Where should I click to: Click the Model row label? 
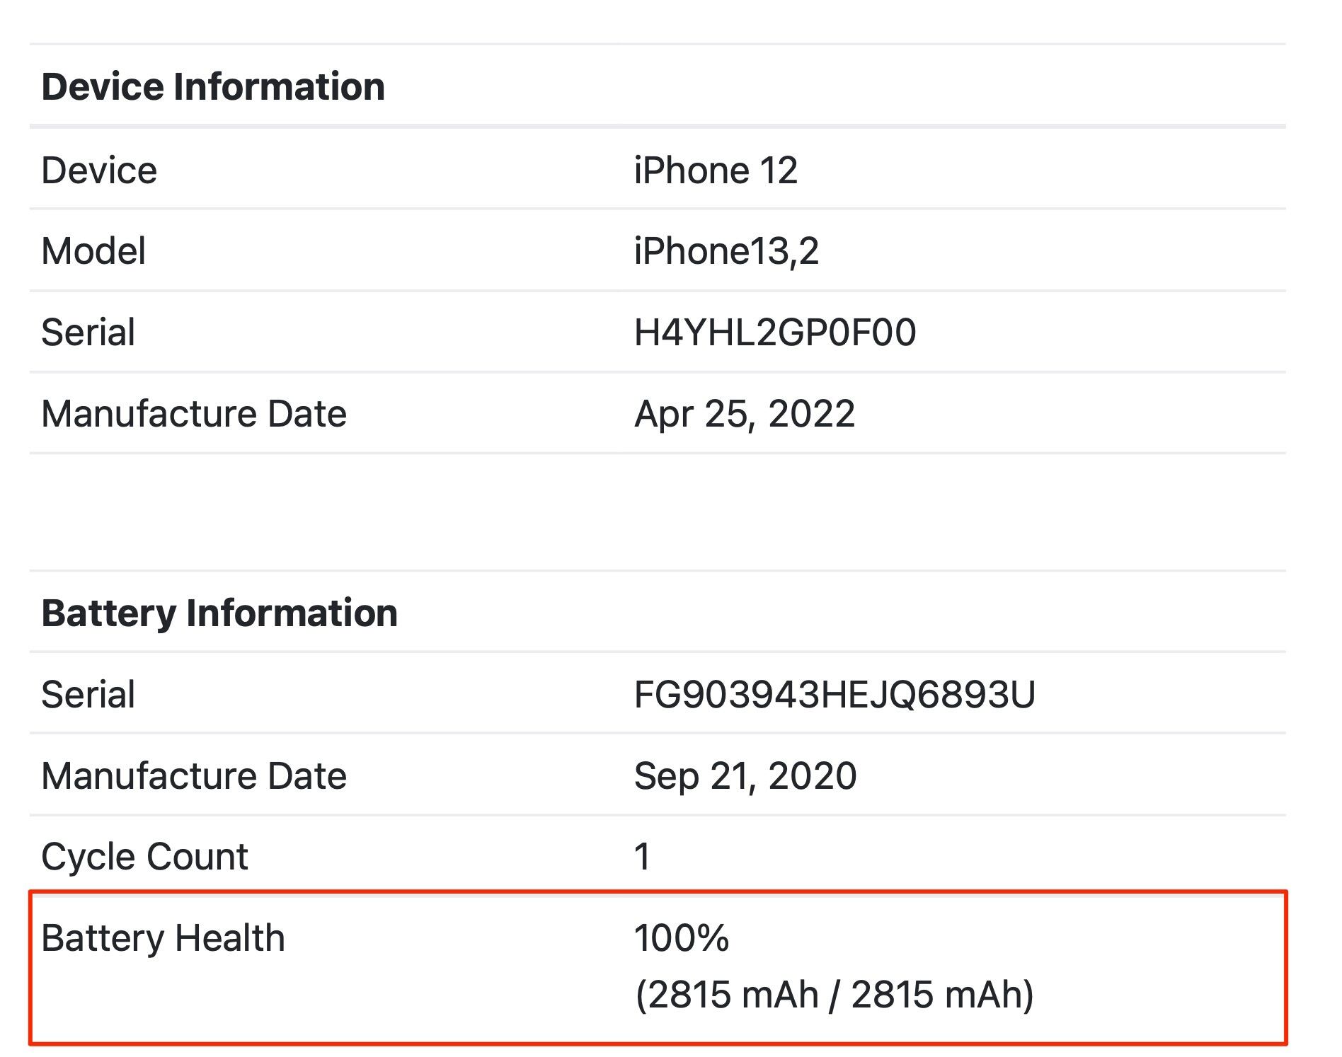pos(93,251)
